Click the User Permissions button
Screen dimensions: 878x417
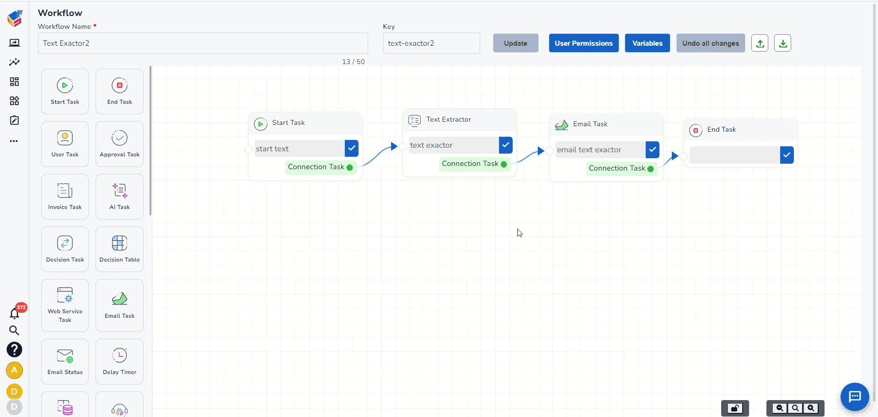(x=584, y=43)
